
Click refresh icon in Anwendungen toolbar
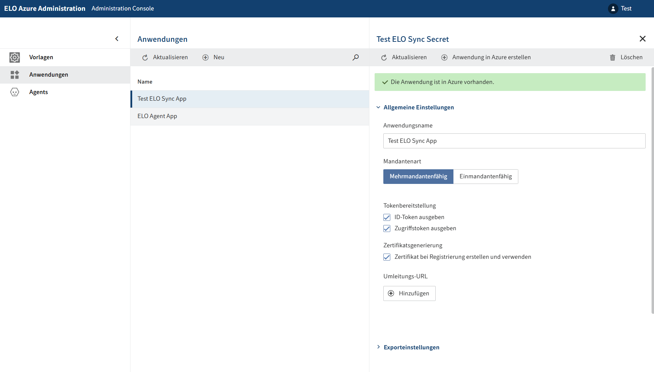point(145,57)
